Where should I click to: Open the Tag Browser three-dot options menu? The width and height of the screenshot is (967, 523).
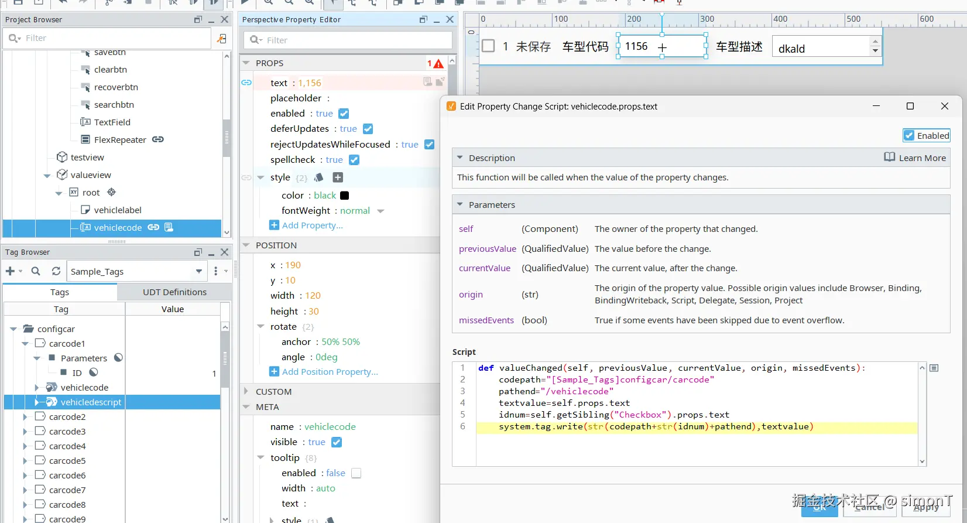pos(215,271)
